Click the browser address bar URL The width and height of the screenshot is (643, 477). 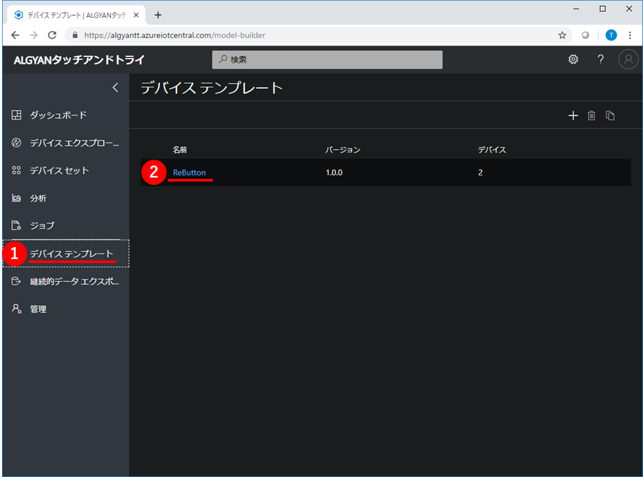[x=175, y=35]
